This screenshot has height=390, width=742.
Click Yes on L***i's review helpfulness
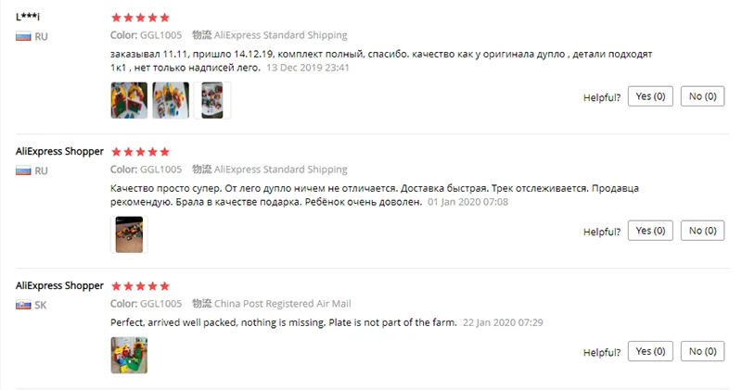[650, 96]
